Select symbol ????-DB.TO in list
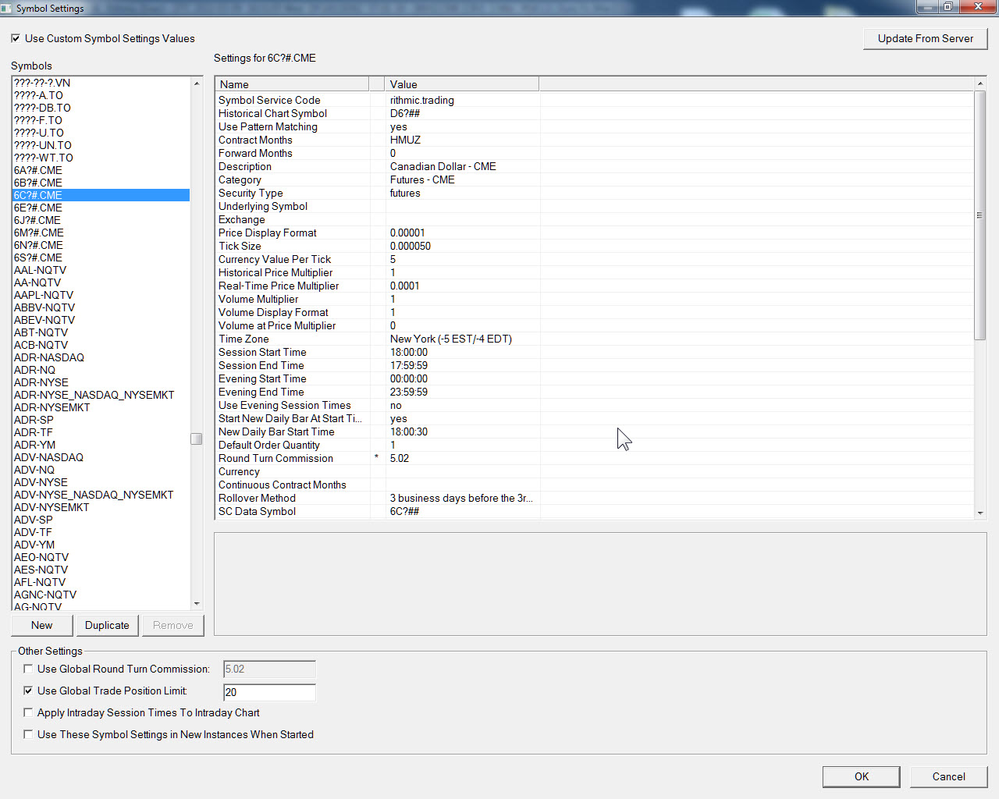This screenshot has height=799, width=999. click(101, 108)
